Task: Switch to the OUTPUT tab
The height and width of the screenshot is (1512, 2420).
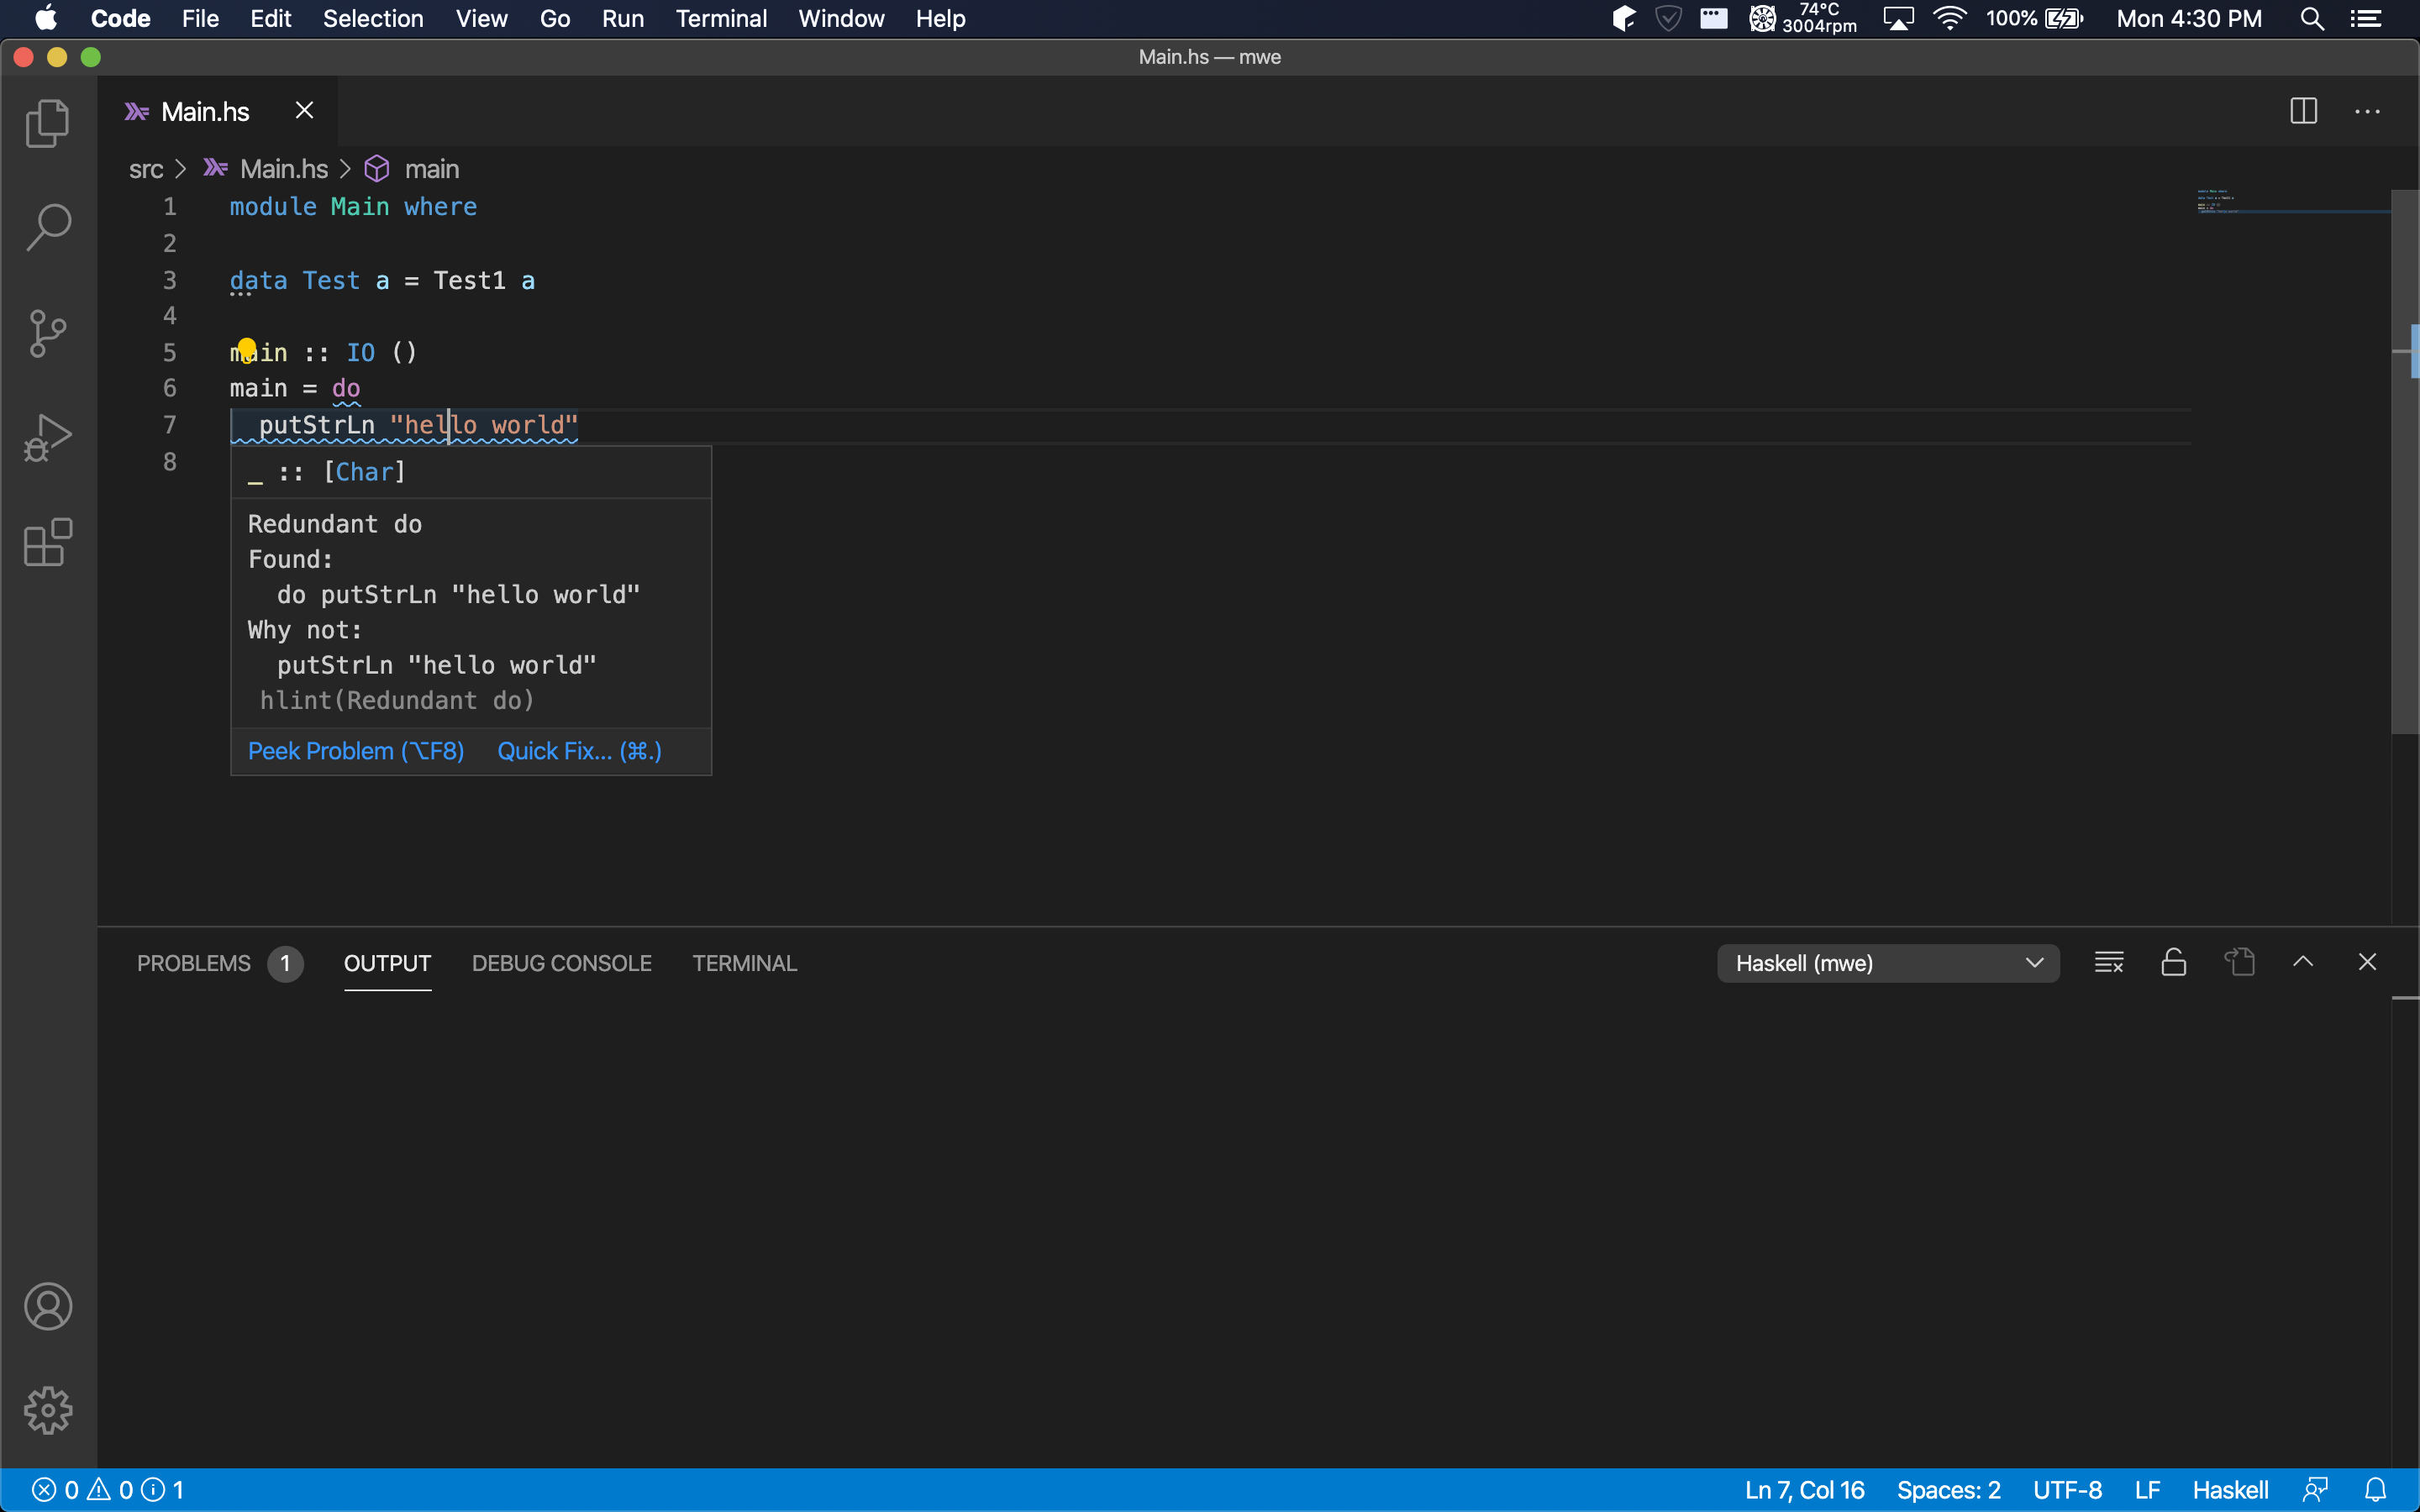Action: (x=387, y=963)
